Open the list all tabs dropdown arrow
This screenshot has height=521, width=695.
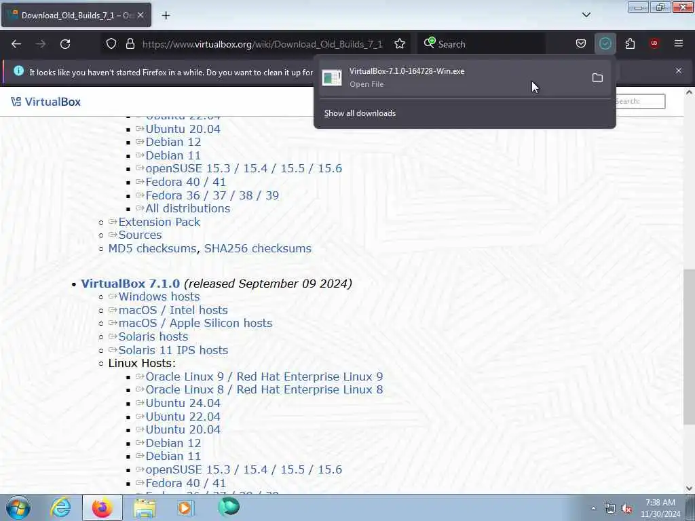pos(586,15)
